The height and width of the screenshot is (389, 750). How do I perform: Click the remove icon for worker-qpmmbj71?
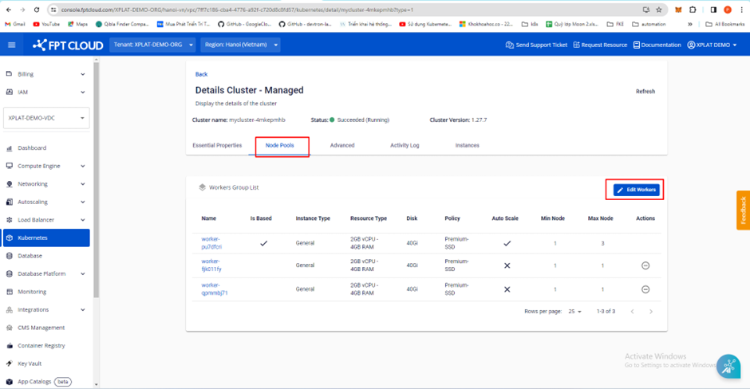click(645, 289)
